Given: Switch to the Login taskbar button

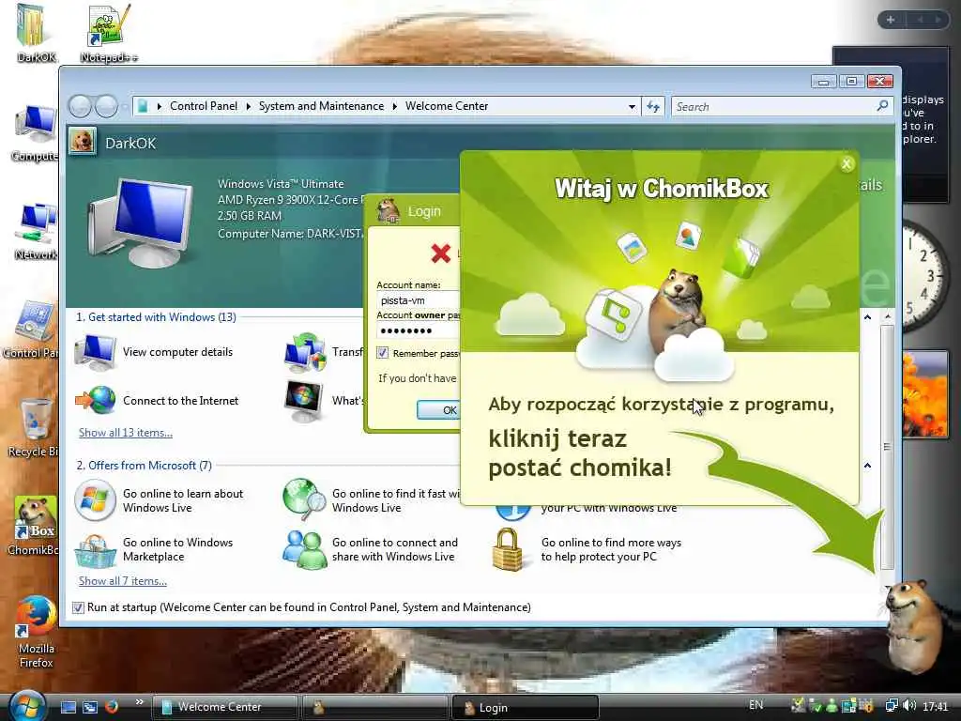Looking at the screenshot, I should click(525, 708).
